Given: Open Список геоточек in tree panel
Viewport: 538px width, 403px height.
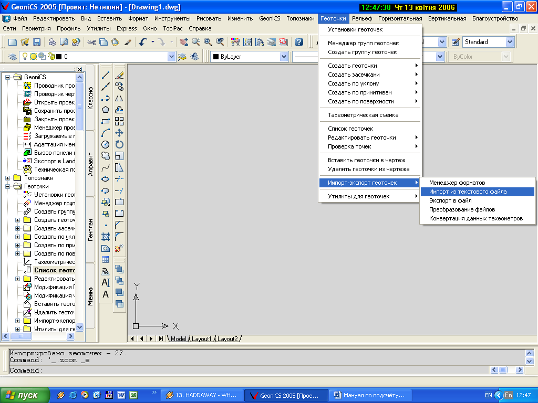Looking at the screenshot, I should coord(54,270).
